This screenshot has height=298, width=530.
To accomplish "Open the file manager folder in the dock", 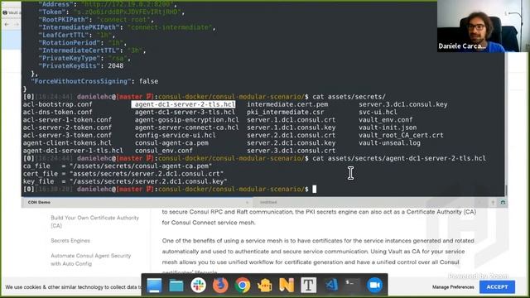I will pyautogui.click(x=176, y=286).
